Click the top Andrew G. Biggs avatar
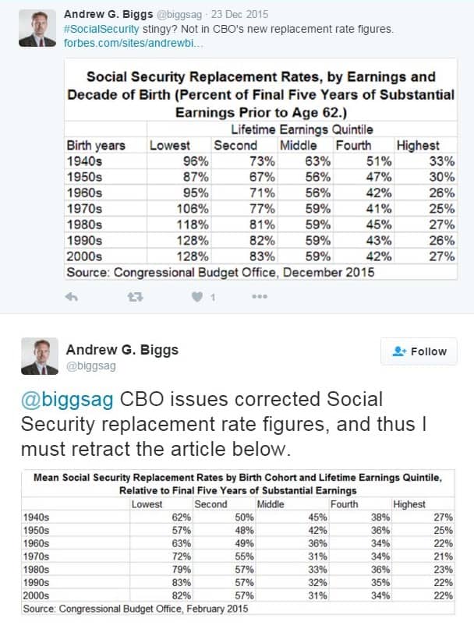The width and height of the screenshot is (474, 625). [x=37, y=28]
